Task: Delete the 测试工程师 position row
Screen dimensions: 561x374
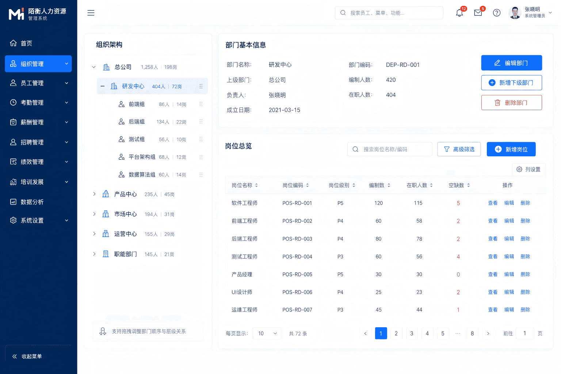Action: (525, 257)
